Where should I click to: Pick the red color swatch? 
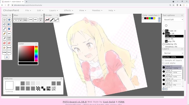pyautogui.click(x=147, y=18)
